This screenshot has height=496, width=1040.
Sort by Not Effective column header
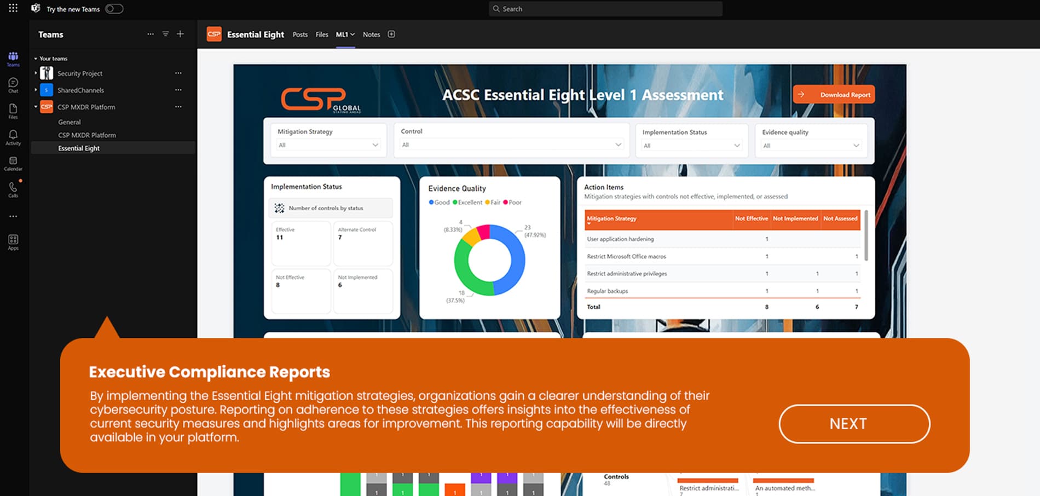pos(751,218)
